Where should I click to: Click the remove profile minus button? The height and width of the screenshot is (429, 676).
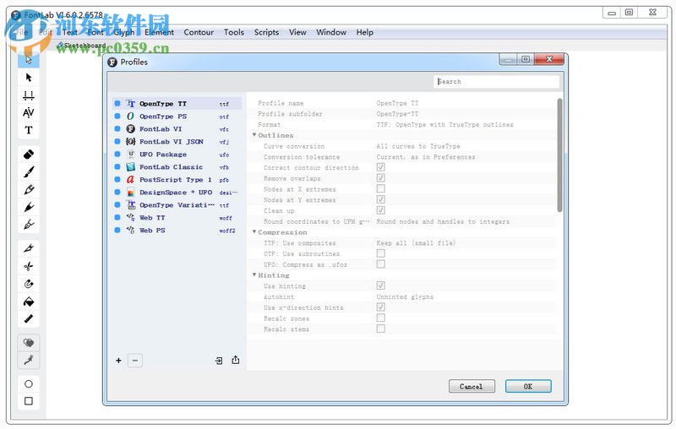coord(135,361)
